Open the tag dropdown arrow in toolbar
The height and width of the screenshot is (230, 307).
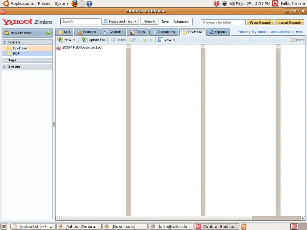tap(150, 40)
